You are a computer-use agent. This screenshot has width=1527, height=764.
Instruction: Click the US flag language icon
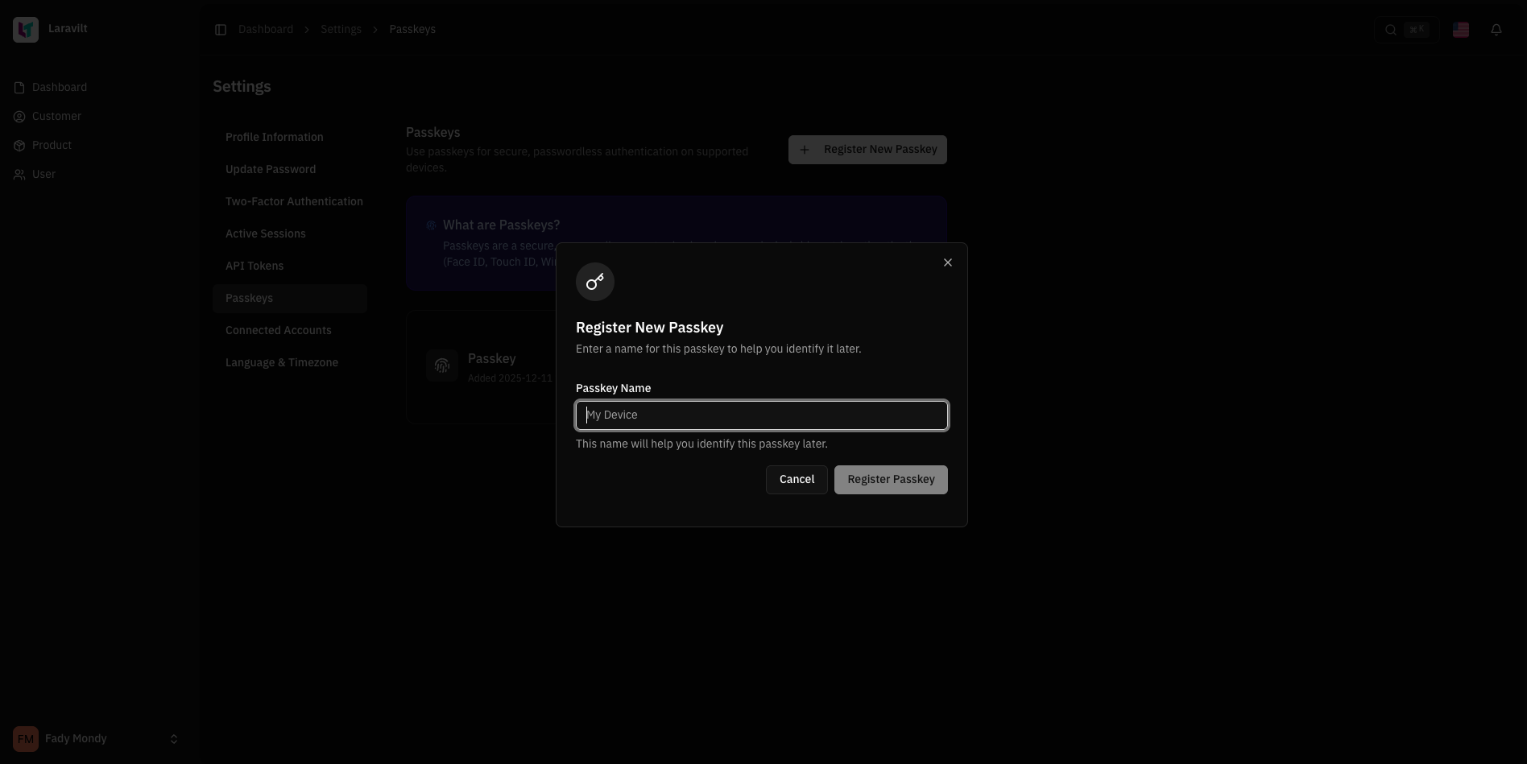[1461, 29]
